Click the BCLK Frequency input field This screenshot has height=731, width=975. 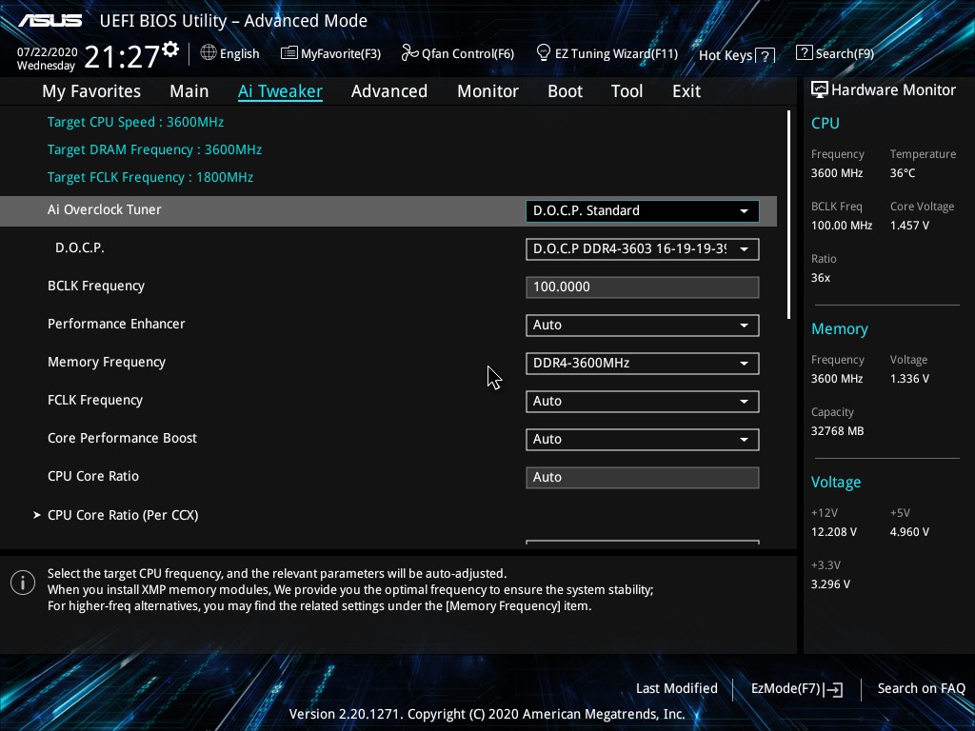(x=642, y=286)
